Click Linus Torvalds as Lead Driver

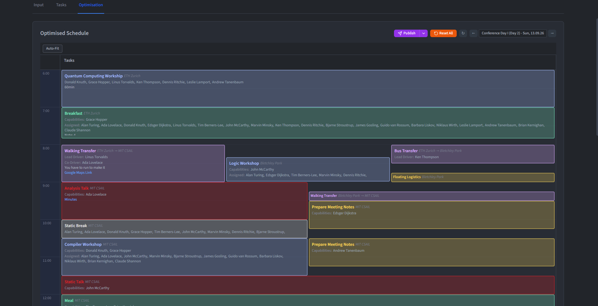click(96, 157)
